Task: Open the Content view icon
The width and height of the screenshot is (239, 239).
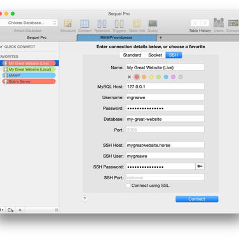Action: click(x=85, y=24)
